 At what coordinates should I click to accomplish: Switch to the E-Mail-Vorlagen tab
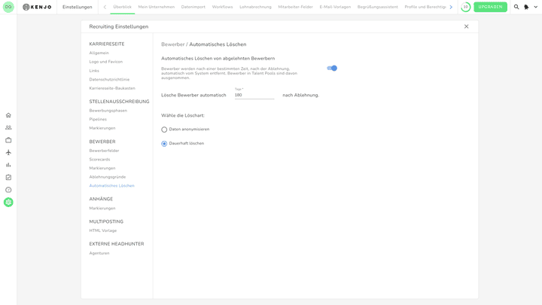[x=335, y=7]
